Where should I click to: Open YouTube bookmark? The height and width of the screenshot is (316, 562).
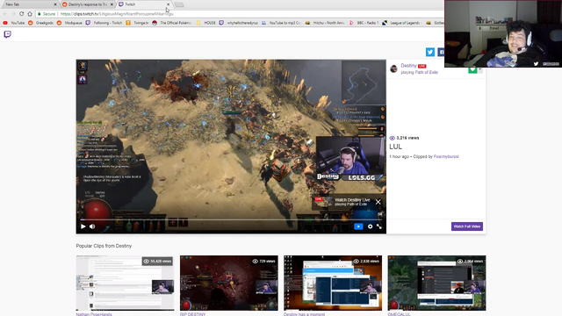click(x=14, y=23)
